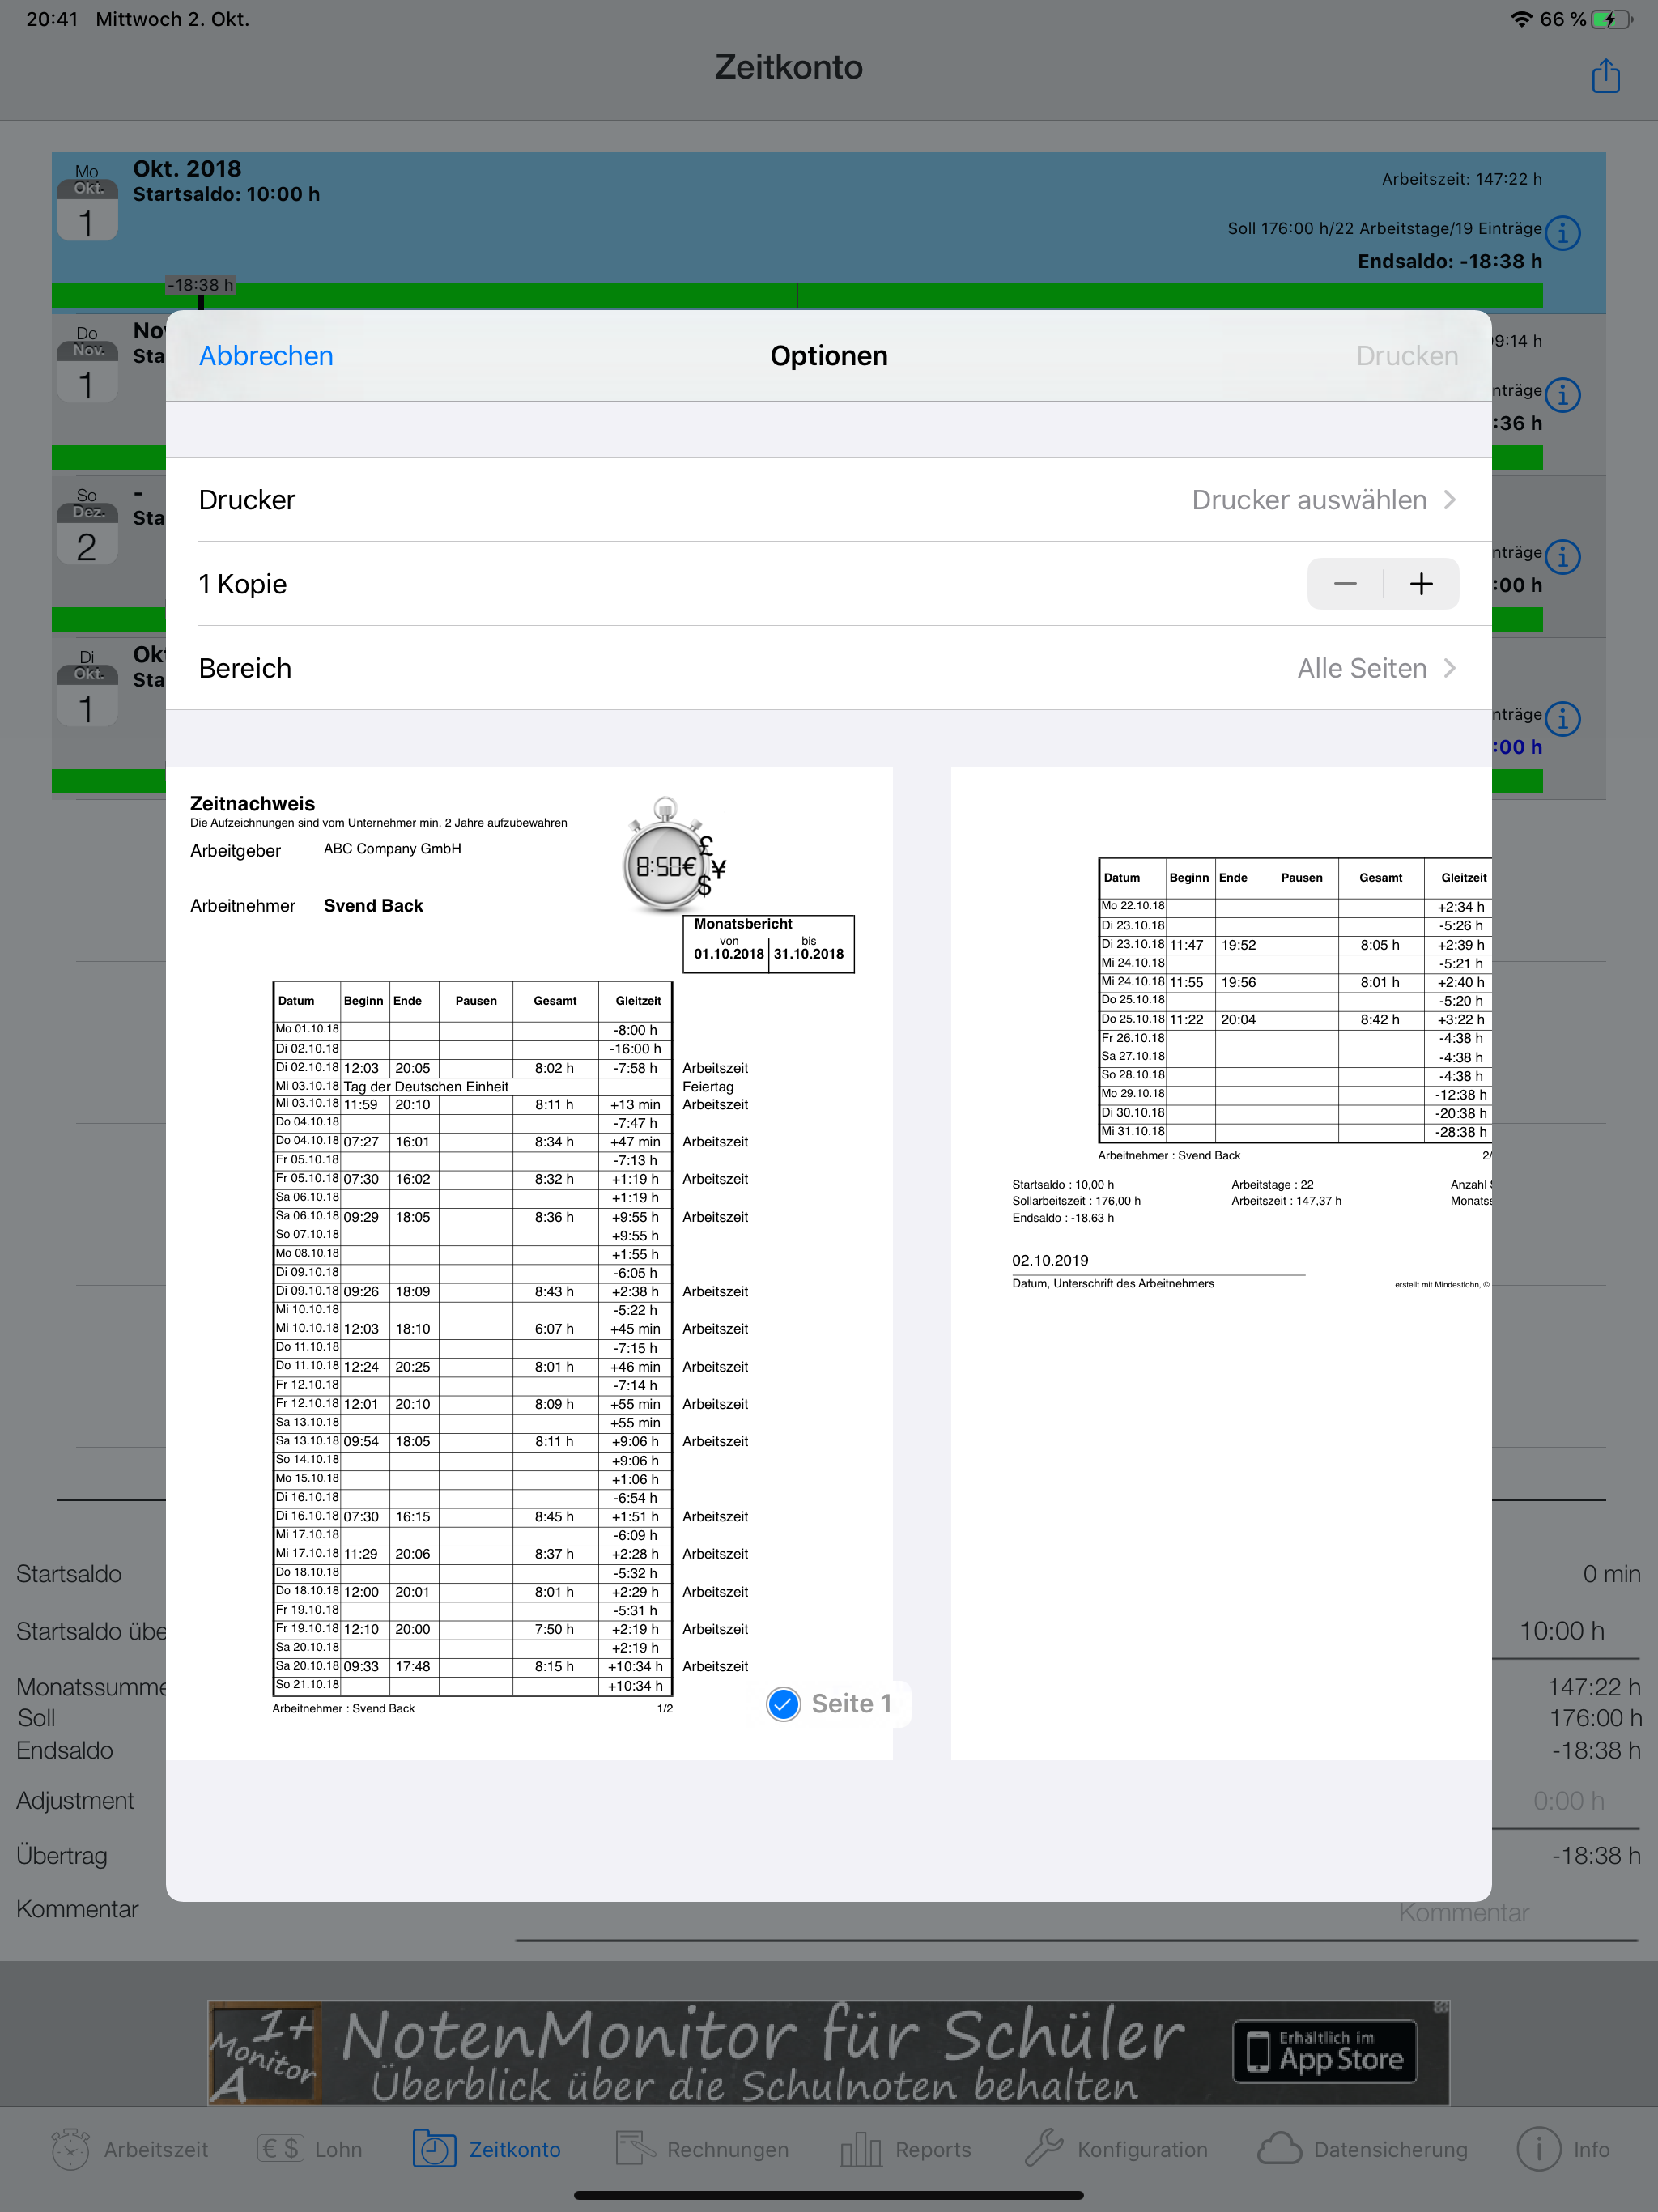Open the Datensicherung tab
The height and width of the screenshot is (2212, 1658).
(1363, 2149)
